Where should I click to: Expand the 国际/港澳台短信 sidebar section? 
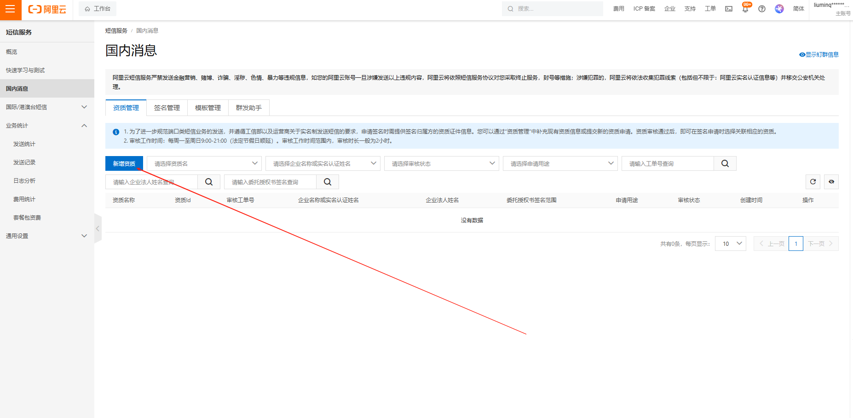tap(47, 107)
